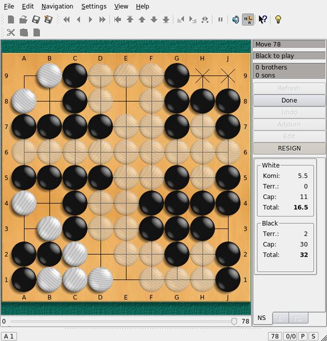
Task: Open the Navigation menu
Action: coord(57,6)
